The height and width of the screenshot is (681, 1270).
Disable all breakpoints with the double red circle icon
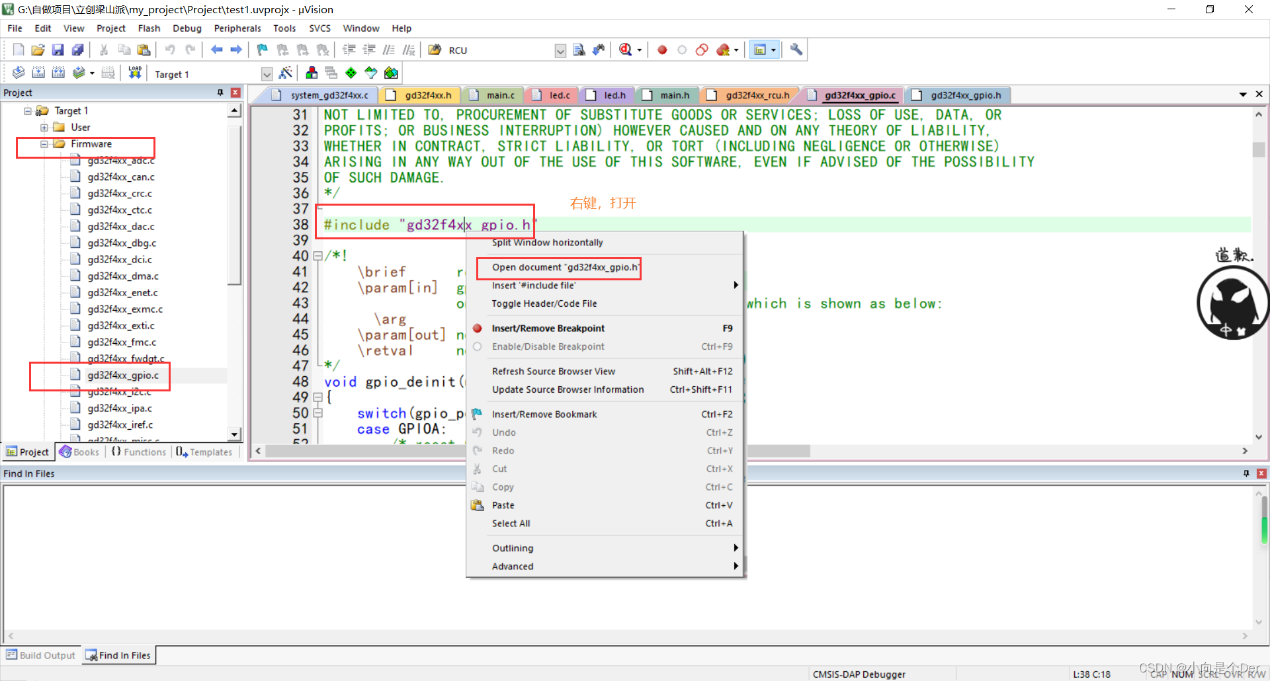[702, 50]
